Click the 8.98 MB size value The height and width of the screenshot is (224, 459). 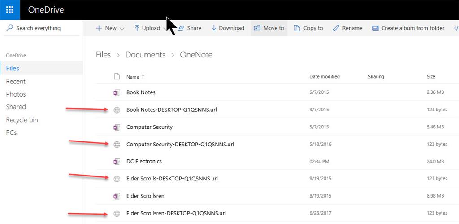tap(435, 196)
